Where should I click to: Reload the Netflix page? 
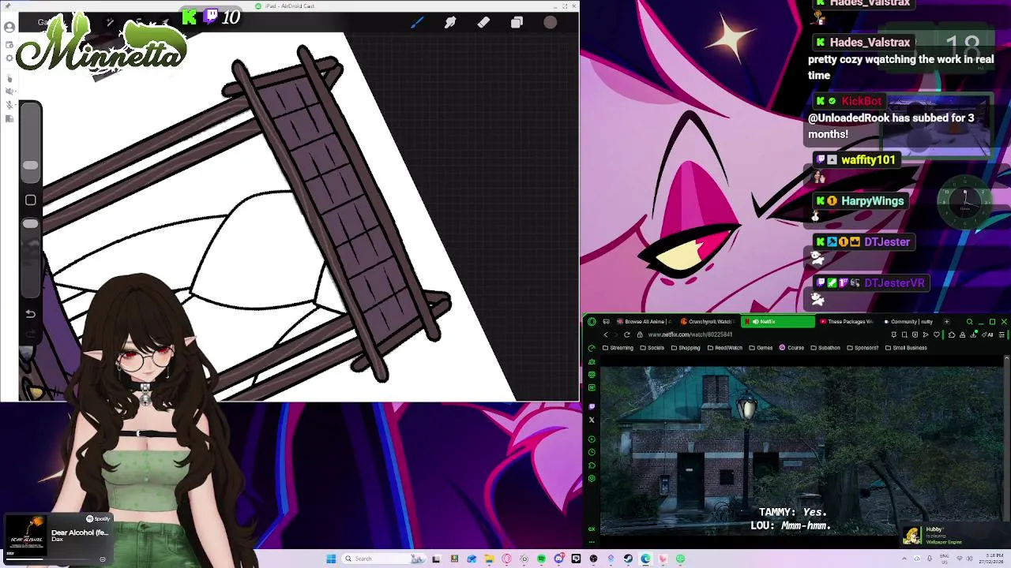(x=627, y=334)
